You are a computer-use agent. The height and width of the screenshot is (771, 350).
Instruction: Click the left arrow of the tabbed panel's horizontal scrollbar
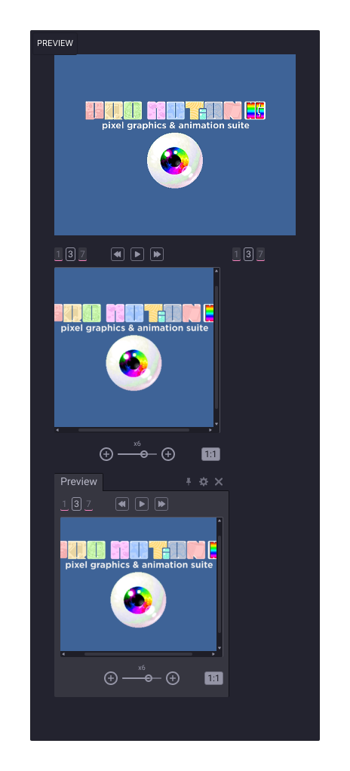point(63,654)
